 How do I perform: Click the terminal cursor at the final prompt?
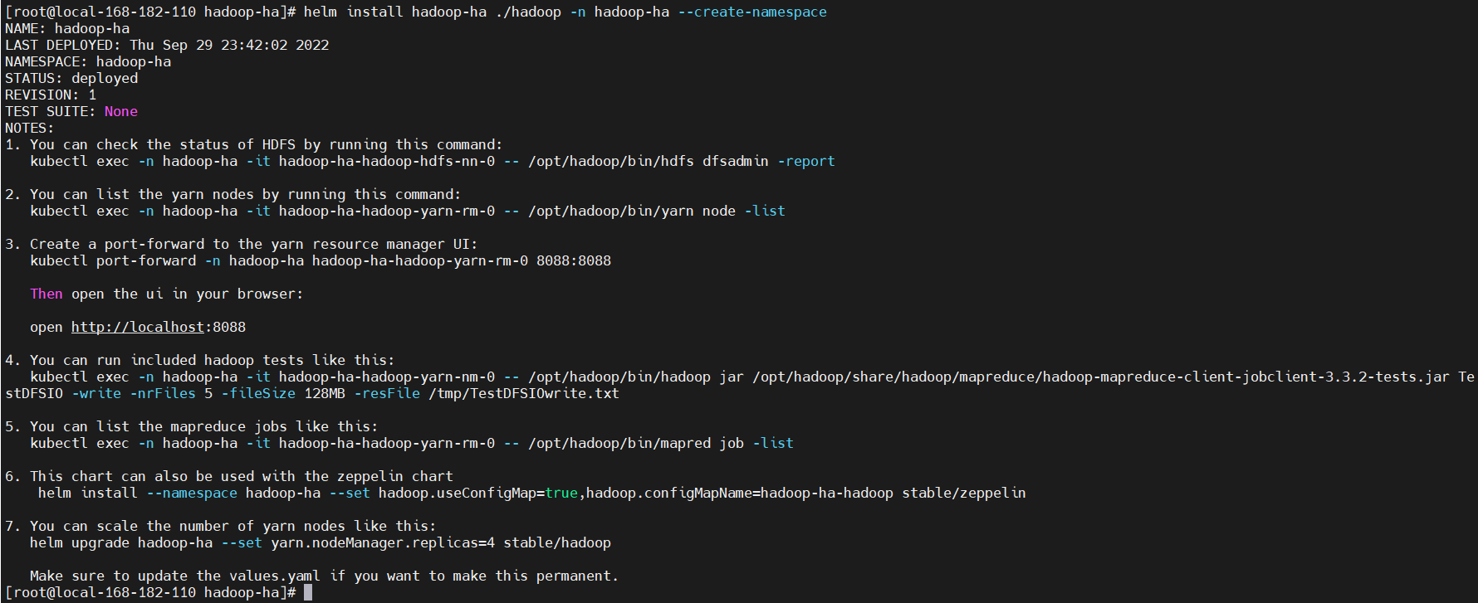[308, 592]
